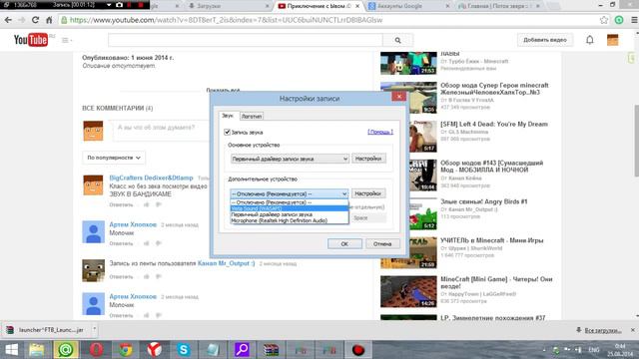639x359 pixels.
Task: Reload the page using the refresh icon
Action: click(36, 20)
